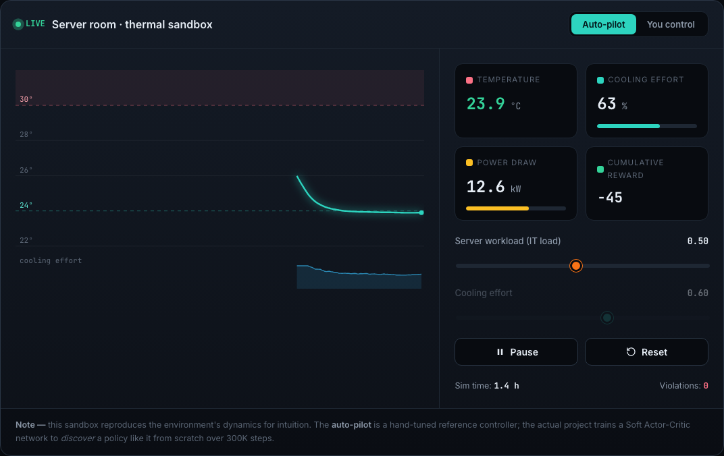Click the POWER DRAW card heading
This screenshot has width=724, height=456.
(x=507, y=163)
